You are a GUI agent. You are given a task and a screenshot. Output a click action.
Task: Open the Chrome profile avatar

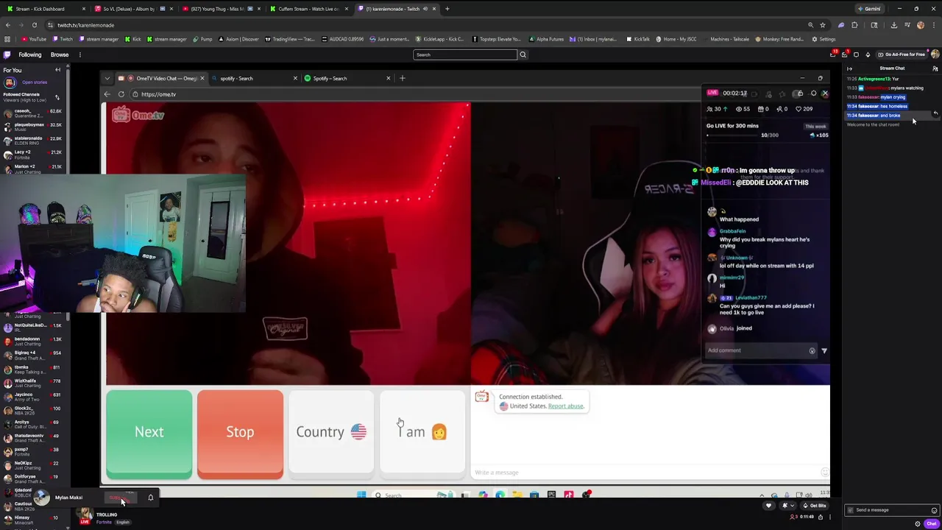tap(920, 25)
